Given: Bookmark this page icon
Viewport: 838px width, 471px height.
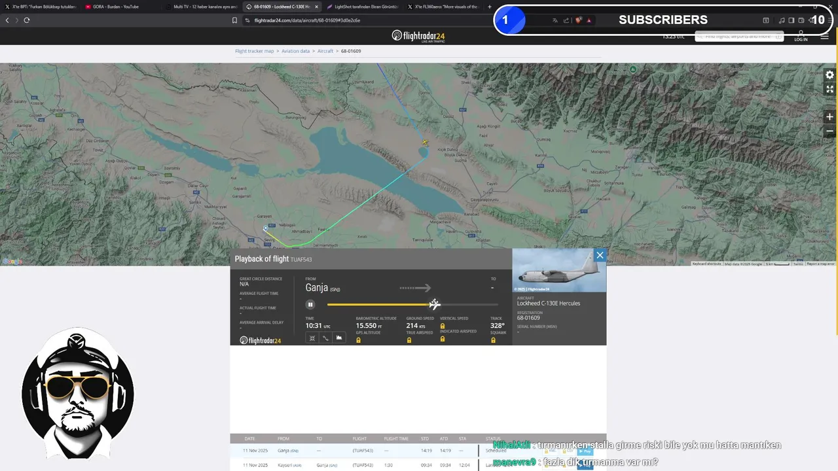Looking at the screenshot, I should pyautogui.click(x=234, y=20).
